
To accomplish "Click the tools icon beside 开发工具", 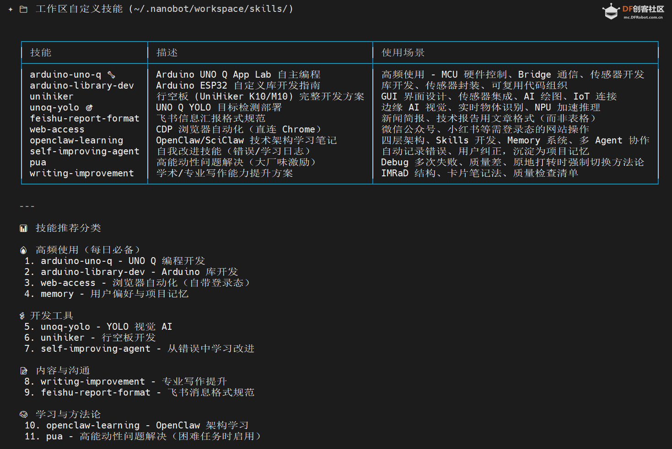I will point(22,315).
